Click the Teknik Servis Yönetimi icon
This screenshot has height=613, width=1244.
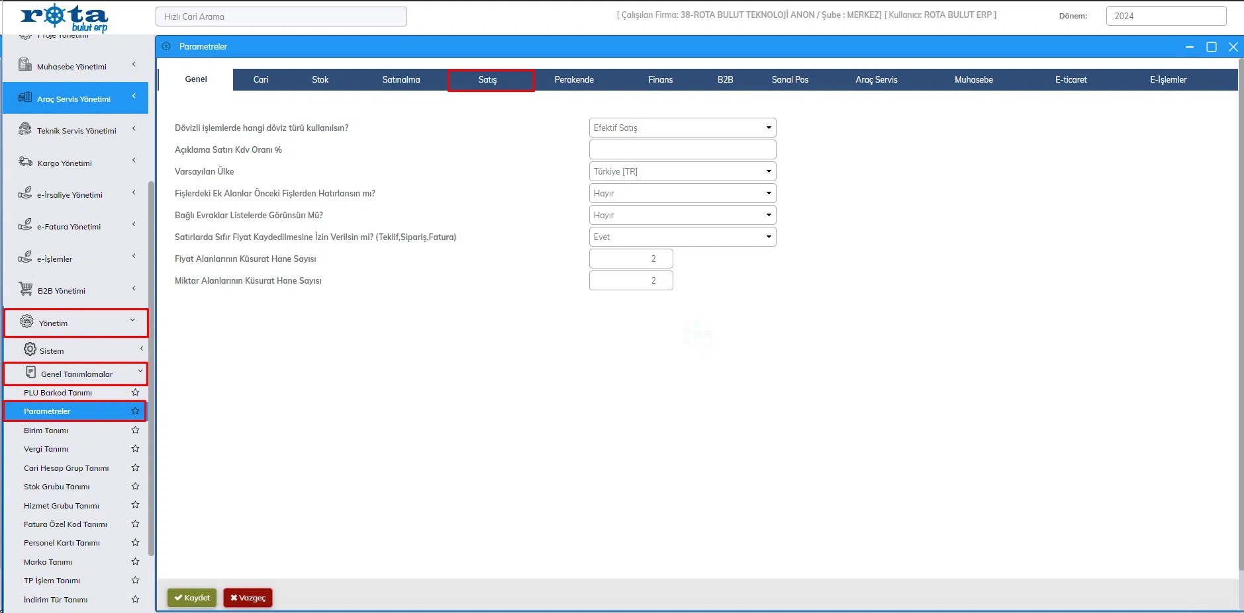point(25,130)
